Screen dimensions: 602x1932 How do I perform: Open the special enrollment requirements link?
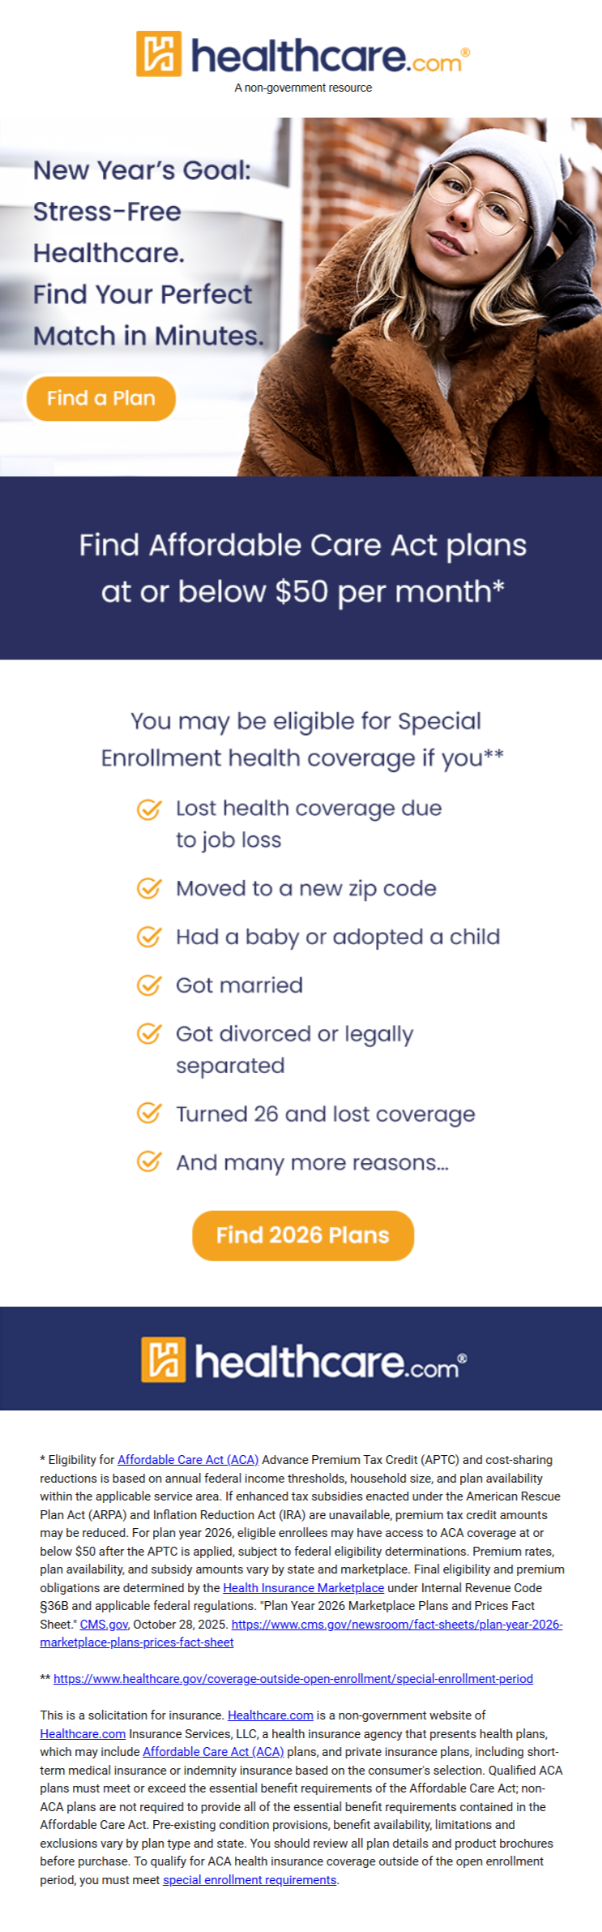tap(250, 1879)
